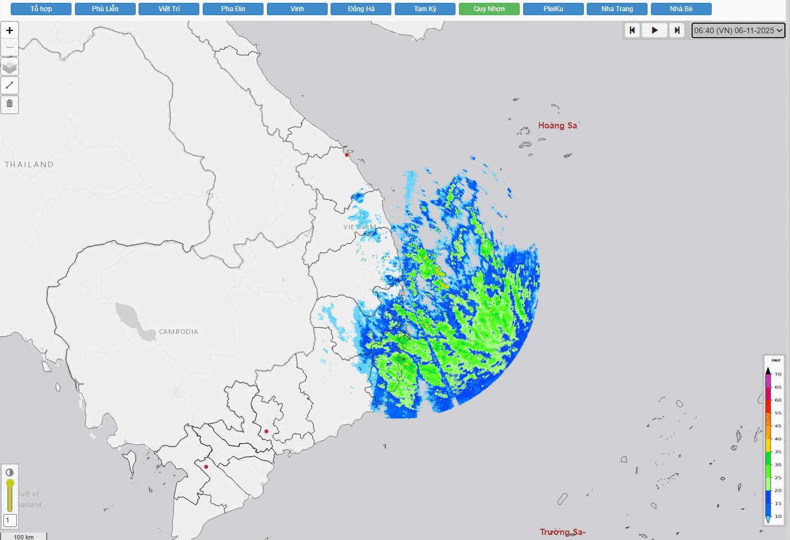Skip to the first radar frame
This screenshot has width=790, height=540.
coord(632,30)
